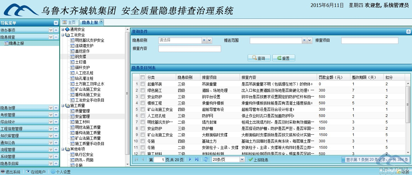
Task: Click the 查询 search button
Action: click(x=259, y=58)
